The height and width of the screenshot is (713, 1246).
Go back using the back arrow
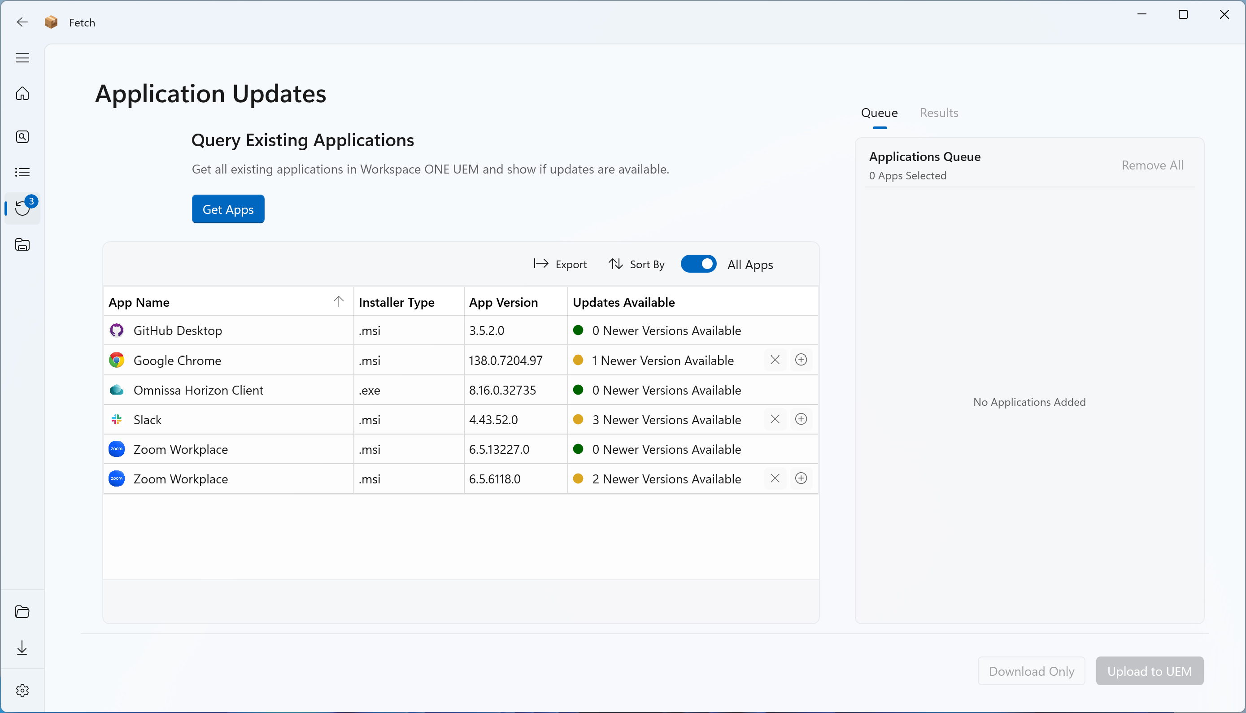pyautogui.click(x=22, y=22)
